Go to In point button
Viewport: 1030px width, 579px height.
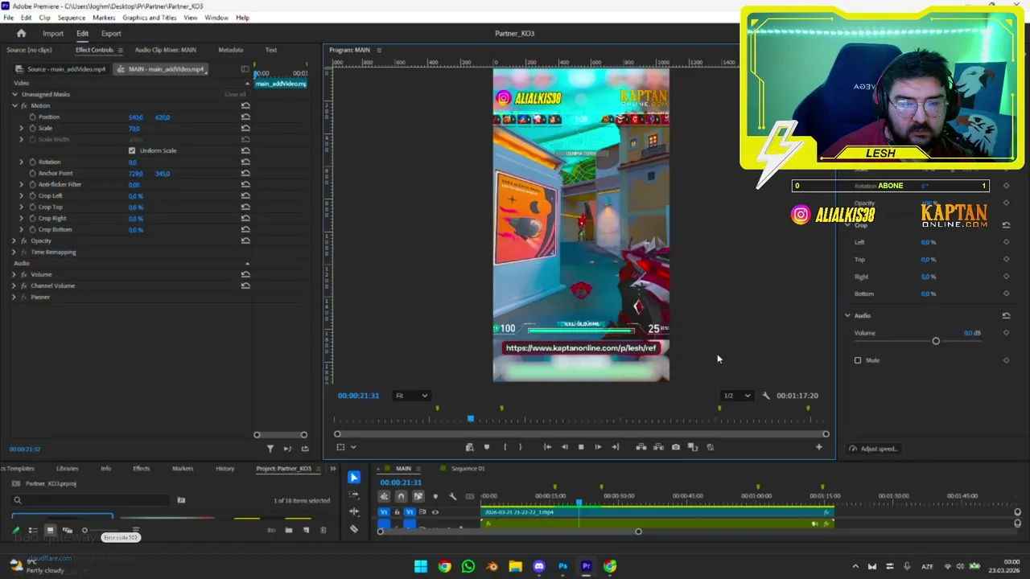(x=547, y=447)
